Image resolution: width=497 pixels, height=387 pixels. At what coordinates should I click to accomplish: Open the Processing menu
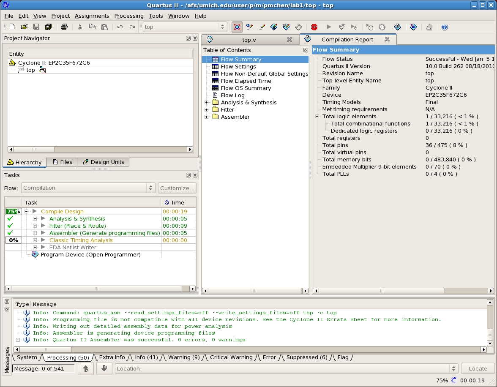[128, 16]
